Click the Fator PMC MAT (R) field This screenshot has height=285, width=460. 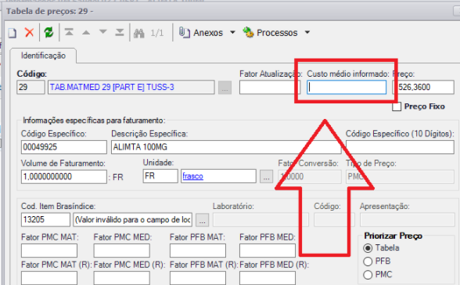[49, 278]
